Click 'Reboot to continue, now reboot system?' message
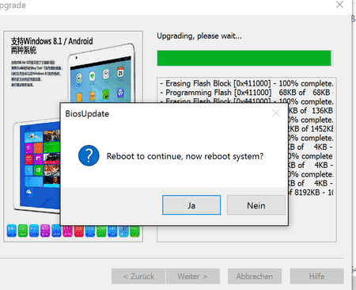356x290 pixels. point(185,156)
